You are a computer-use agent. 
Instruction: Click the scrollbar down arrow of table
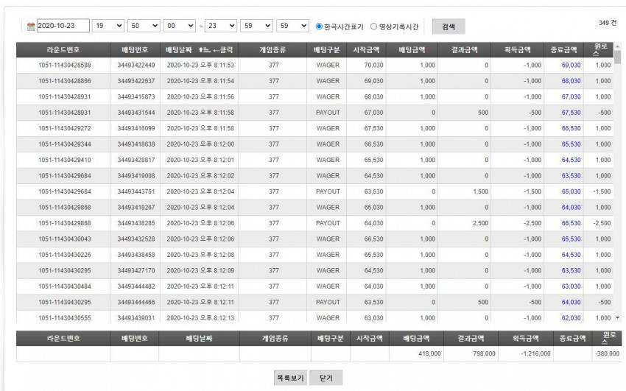tap(618, 317)
